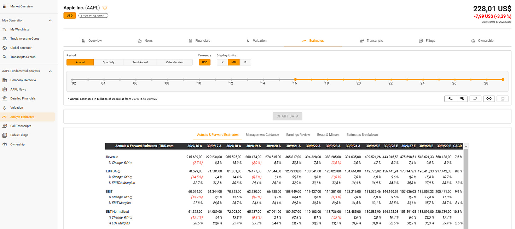Viewport: 515px width, 229px height.
Task: Collapse the Idea Generation section
Action: [x=50, y=21]
